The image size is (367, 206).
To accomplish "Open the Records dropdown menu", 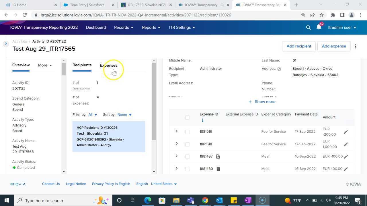I will click(x=124, y=27).
